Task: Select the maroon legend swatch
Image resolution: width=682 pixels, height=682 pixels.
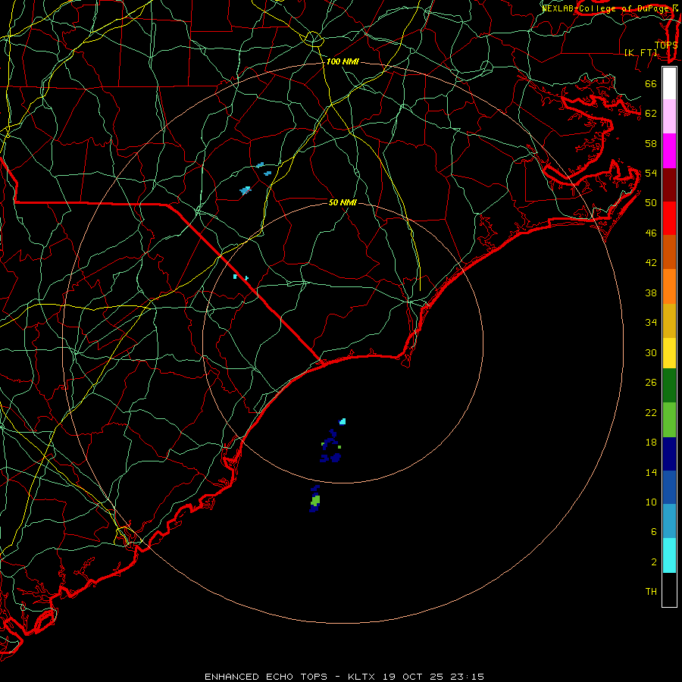Action: coord(669,184)
